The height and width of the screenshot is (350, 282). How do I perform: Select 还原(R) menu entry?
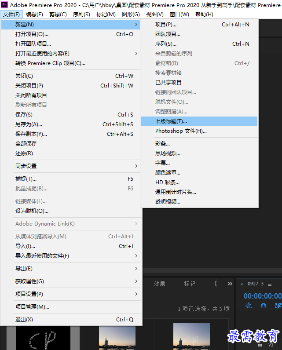click(x=70, y=153)
